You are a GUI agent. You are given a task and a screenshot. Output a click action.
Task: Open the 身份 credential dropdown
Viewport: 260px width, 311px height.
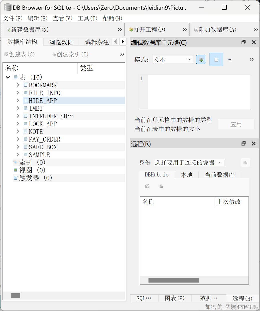click(x=189, y=163)
